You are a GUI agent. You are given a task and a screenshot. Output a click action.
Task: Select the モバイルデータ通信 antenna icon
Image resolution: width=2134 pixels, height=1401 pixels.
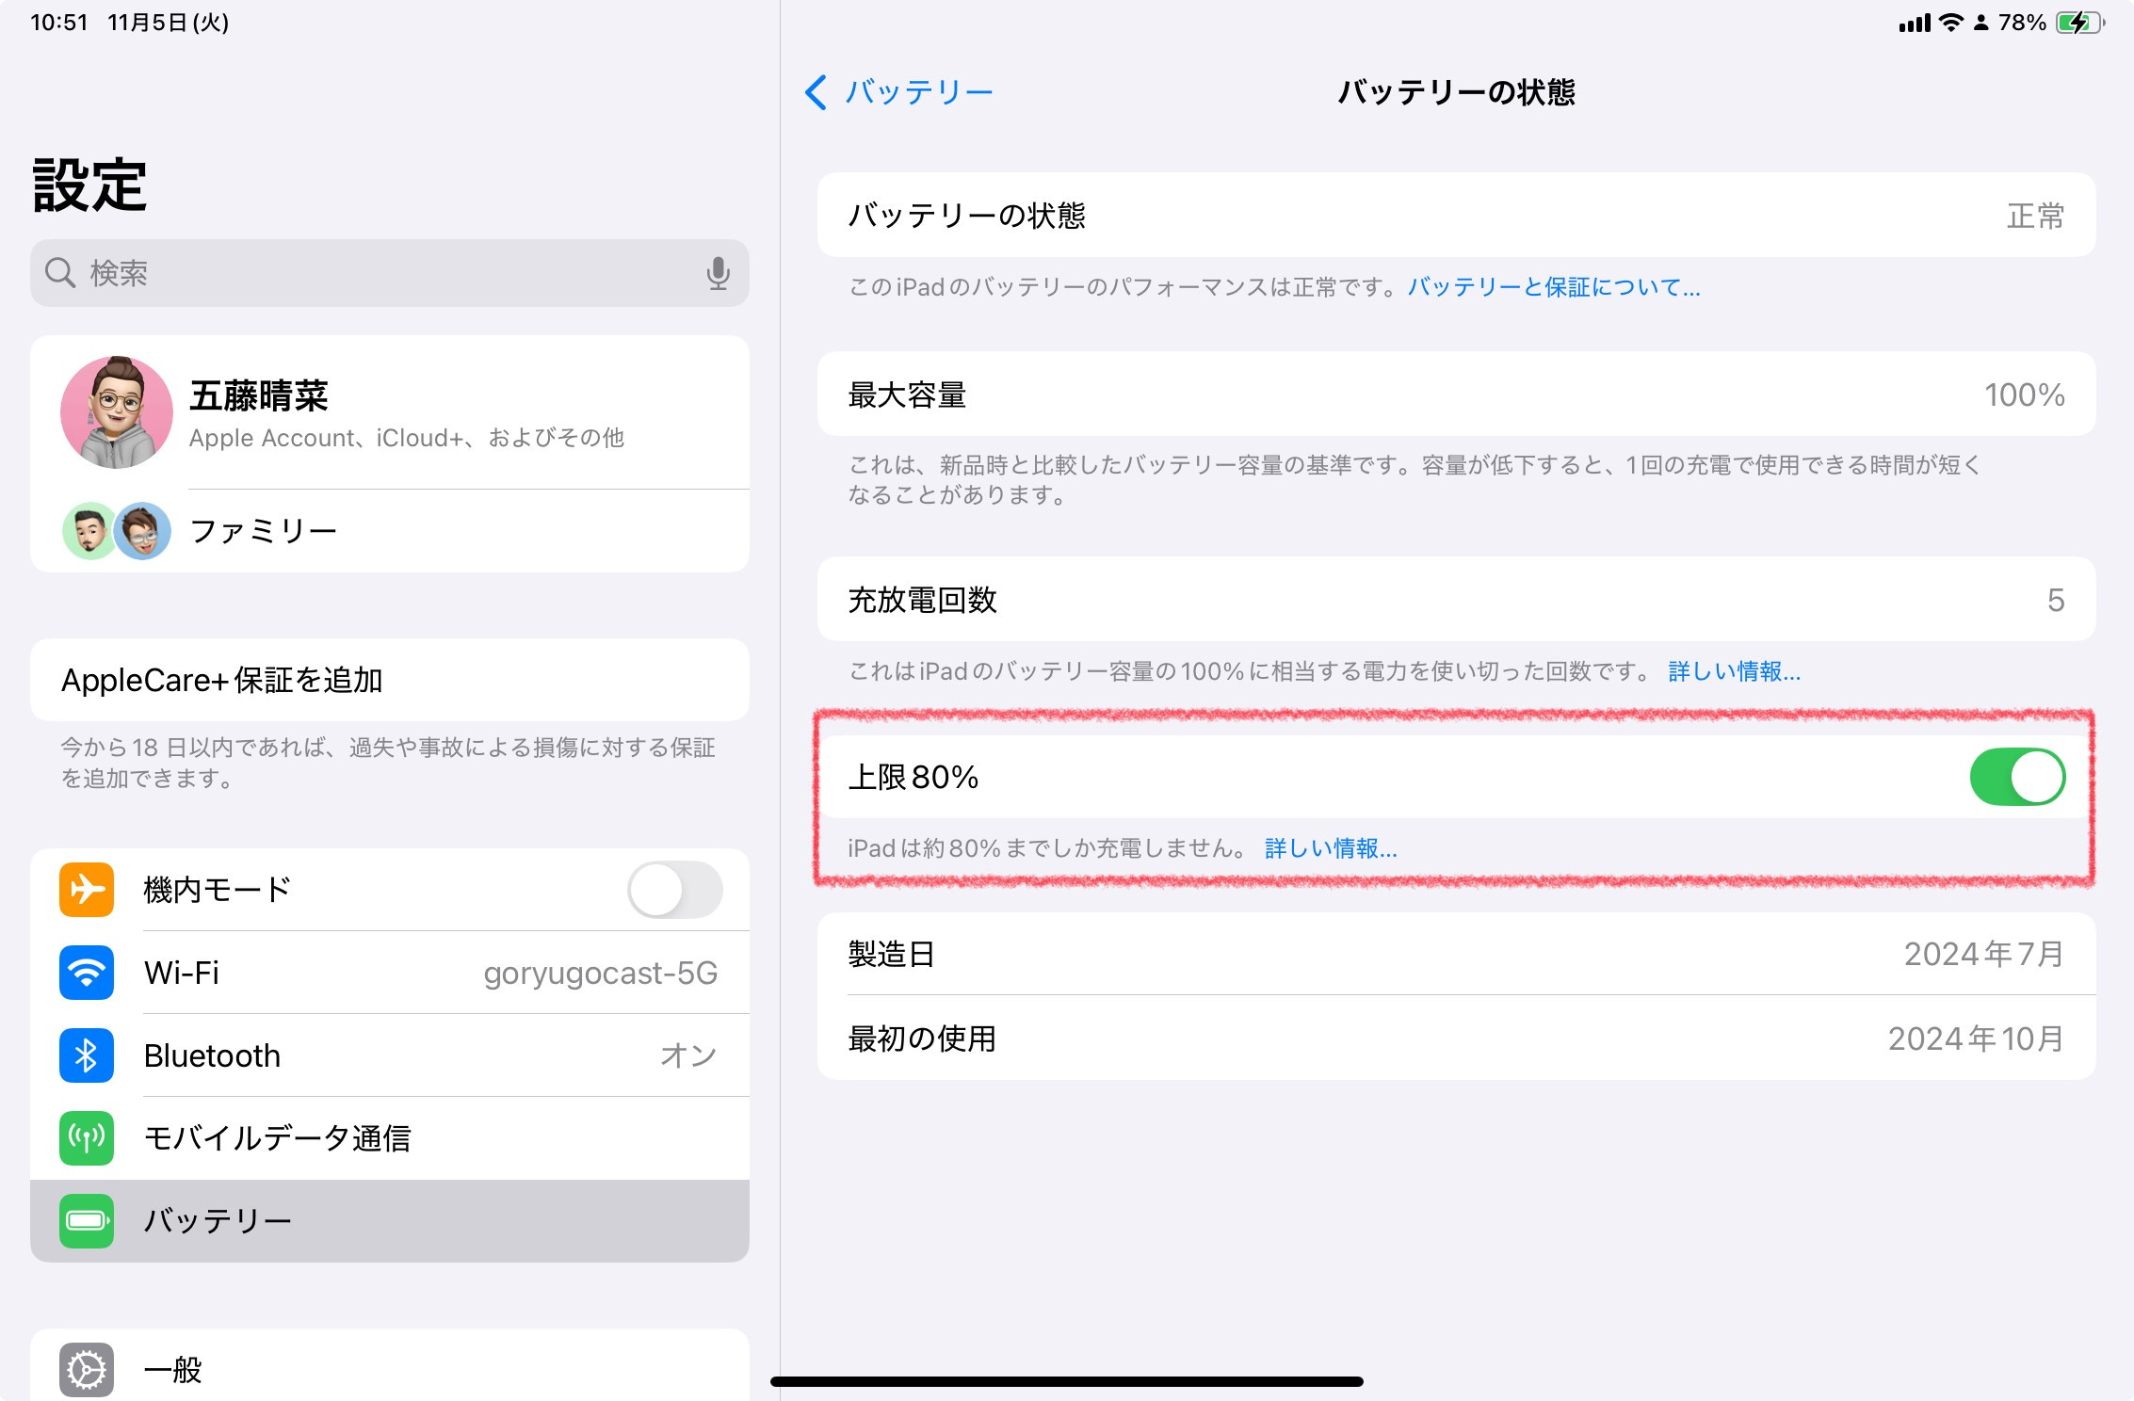(x=86, y=1138)
